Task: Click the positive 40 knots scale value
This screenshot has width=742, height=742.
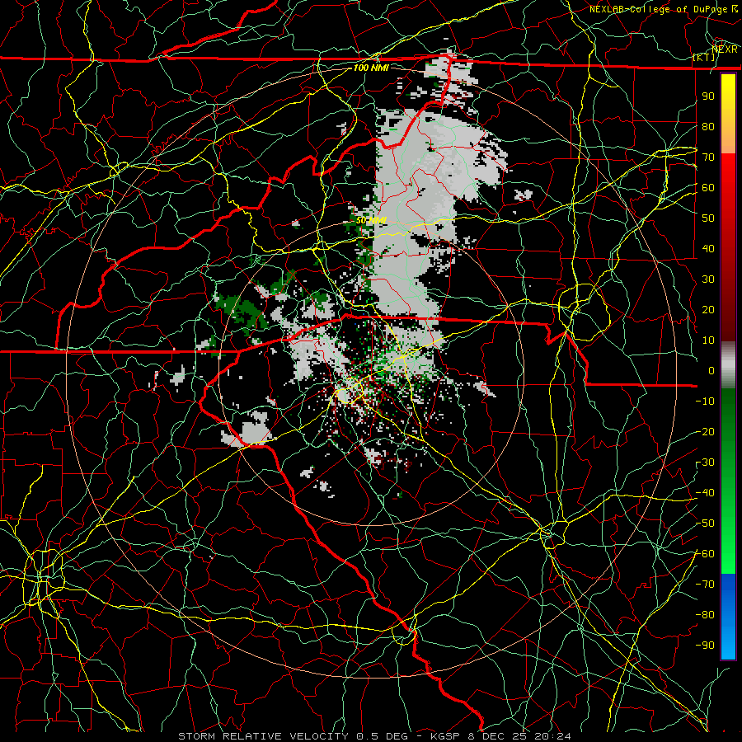Action: 708,248
